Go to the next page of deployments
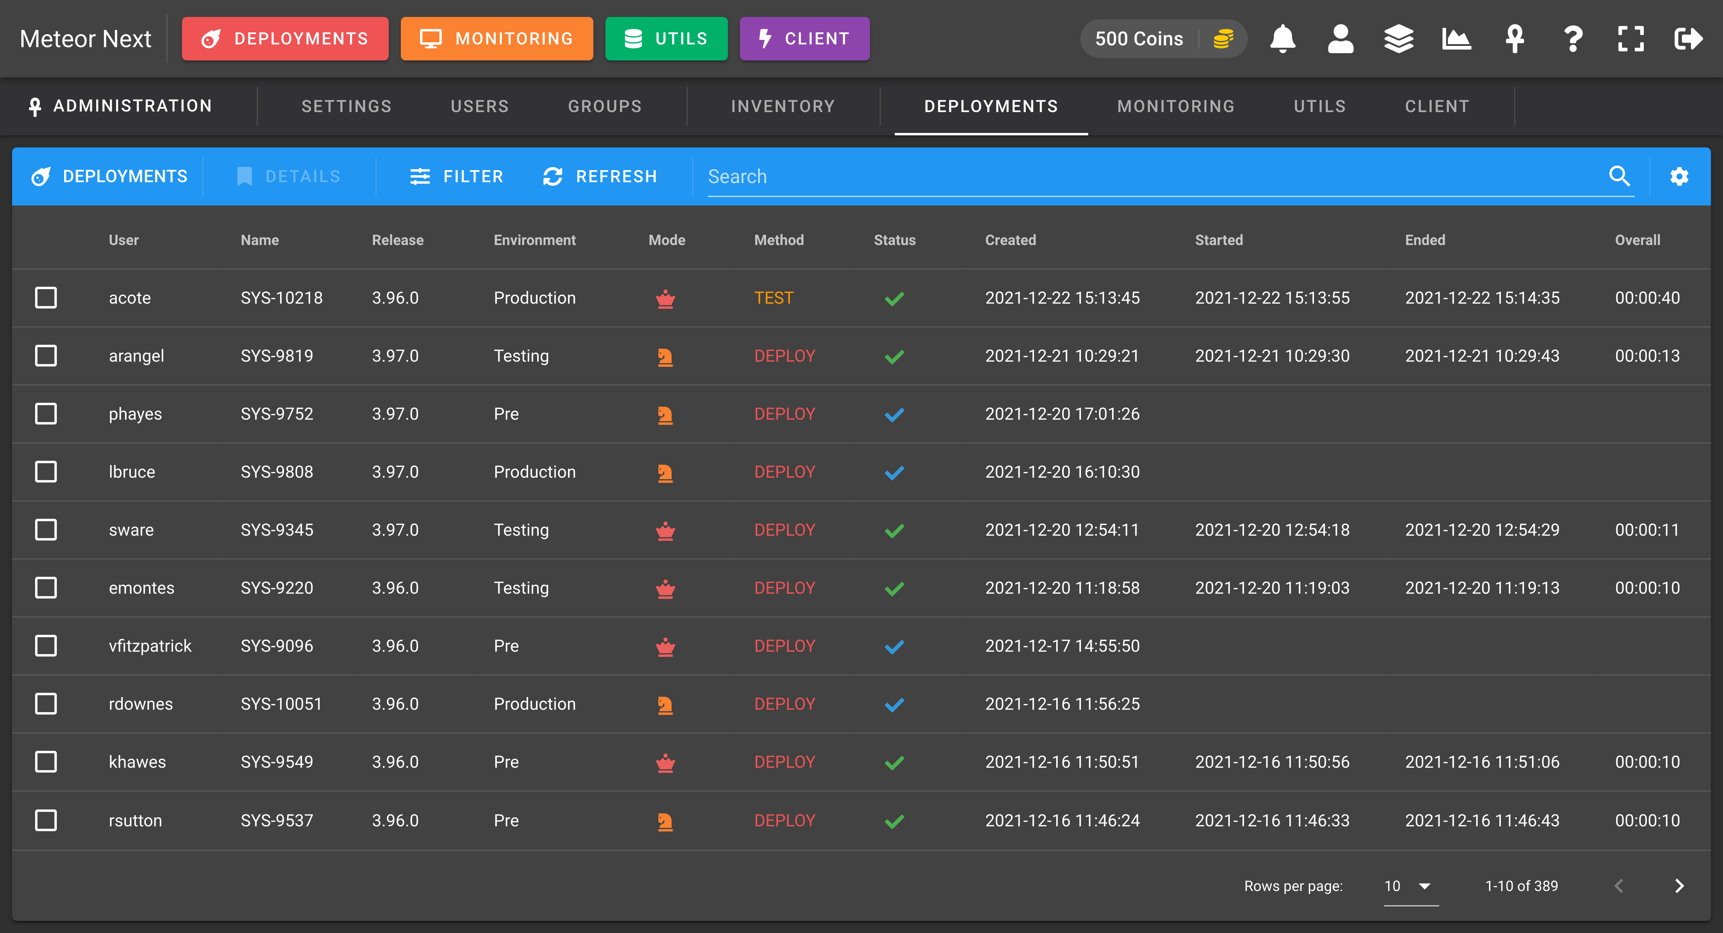The image size is (1723, 933). 1679,886
